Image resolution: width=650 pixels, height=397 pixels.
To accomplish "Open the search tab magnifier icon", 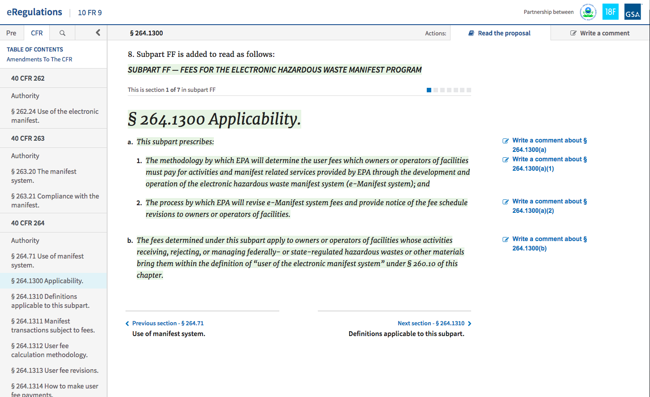I will pos(62,33).
